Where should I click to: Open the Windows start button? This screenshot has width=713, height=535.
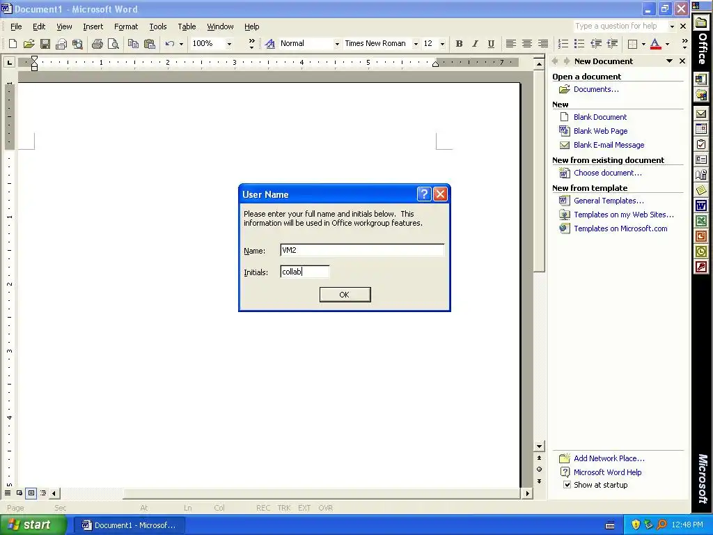33,525
